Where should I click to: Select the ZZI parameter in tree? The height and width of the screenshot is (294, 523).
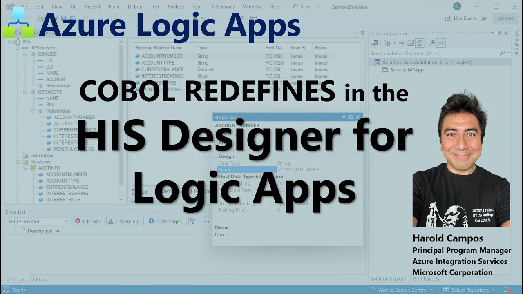(x=49, y=67)
